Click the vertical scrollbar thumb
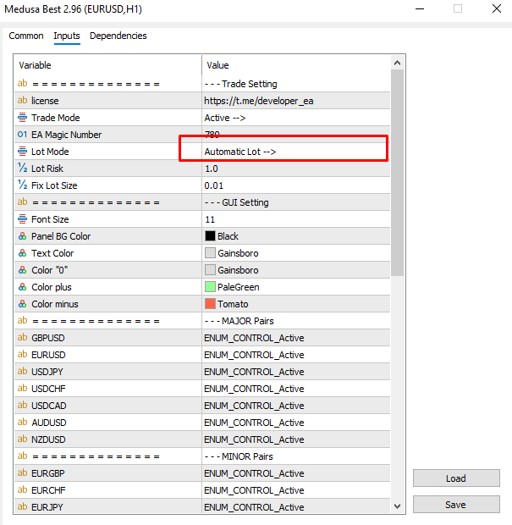The image size is (512, 525). [x=397, y=173]
